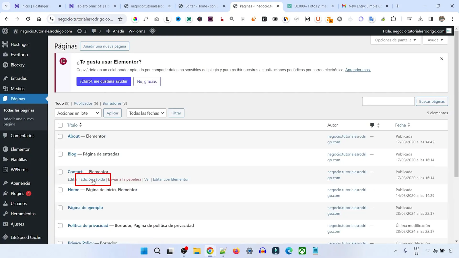Click the Añadir una nueva página button
This screenshot has height=258, width=459.
(x=104, y=46)
